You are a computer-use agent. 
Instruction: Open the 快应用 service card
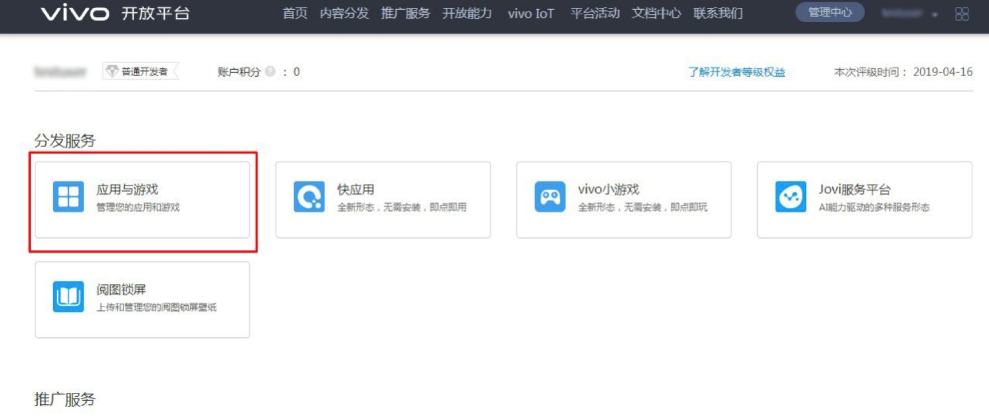click(x=383, y=200)
